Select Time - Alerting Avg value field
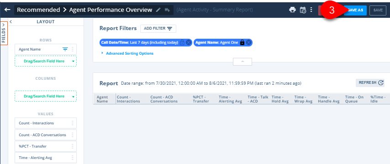Image resolution: width=390 pixels, height=164 pixels. click(x=46, y=158)
